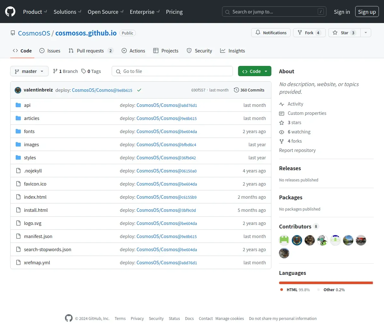Image resolution: width=384 pixels, height=335 pixels.
Task: Open the install.html file
Action: click(36, 210)
